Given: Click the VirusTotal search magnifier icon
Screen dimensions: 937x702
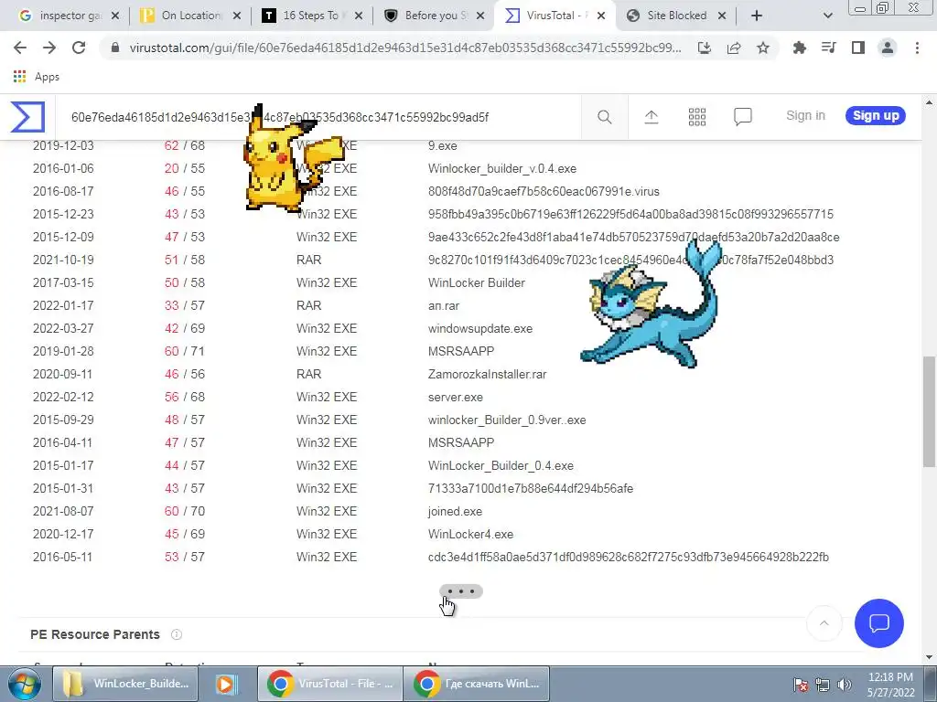Looking at the screenshot, I should [x=604, y=117].
